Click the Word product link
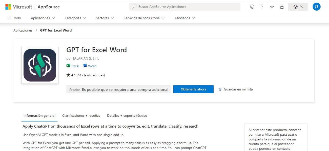 90,66
